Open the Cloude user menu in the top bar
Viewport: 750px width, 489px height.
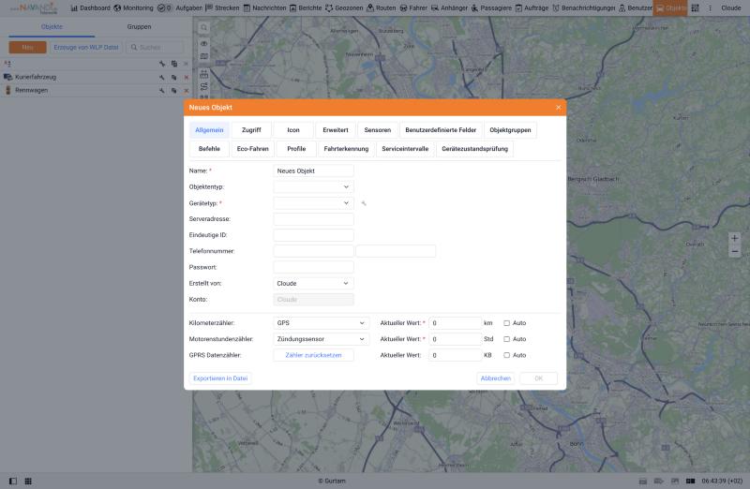(731, 8)
